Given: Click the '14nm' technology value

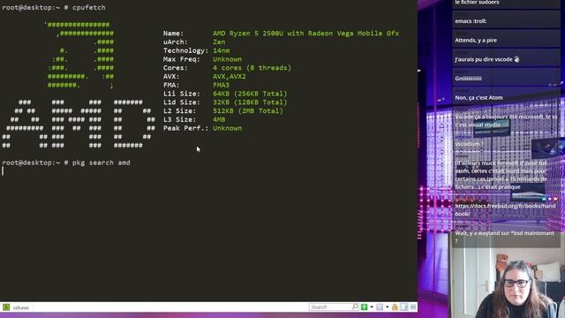Looking at the screenshot, I should pos(221,50).
